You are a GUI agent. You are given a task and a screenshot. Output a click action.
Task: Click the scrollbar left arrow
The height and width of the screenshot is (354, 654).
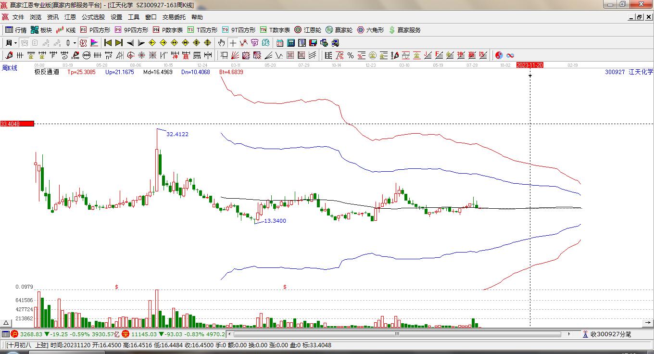tap(229, 334)
